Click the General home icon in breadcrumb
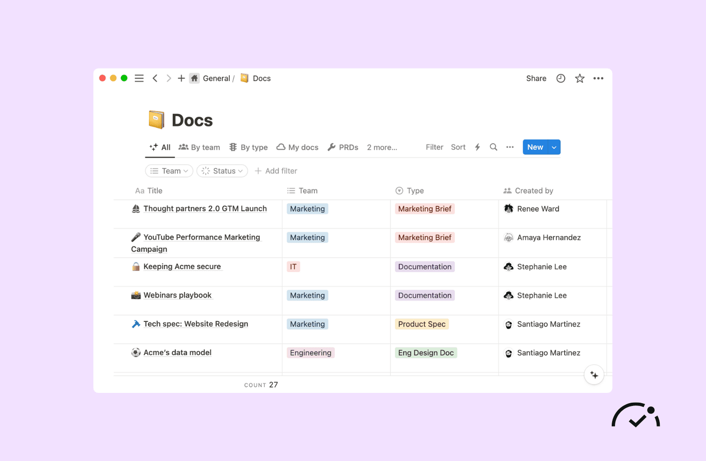 point(194,78)
